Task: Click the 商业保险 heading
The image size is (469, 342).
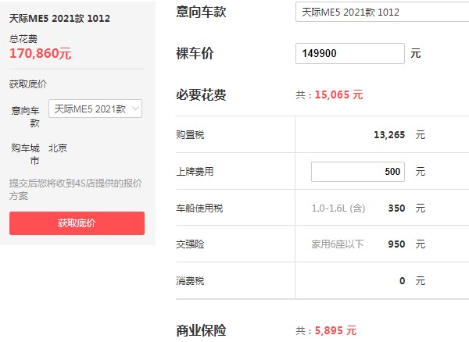Action: pos(201,330)
